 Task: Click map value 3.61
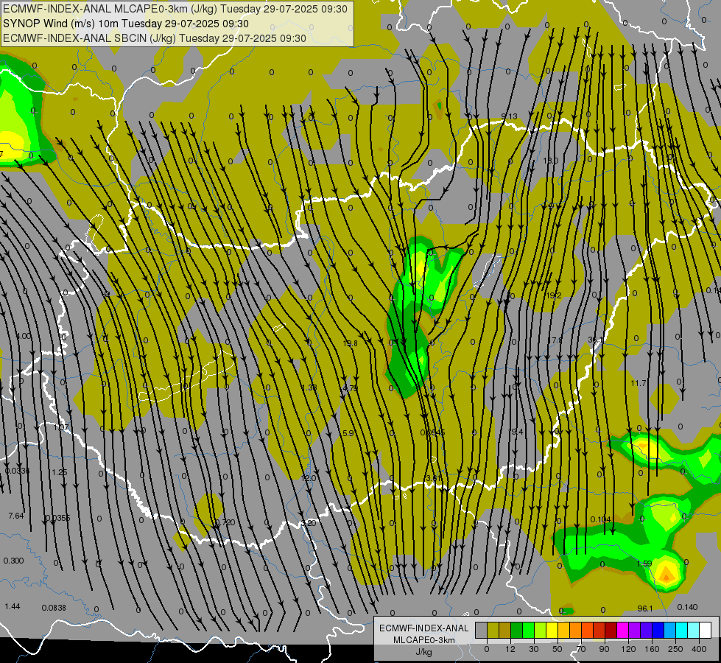coord(434,479)
